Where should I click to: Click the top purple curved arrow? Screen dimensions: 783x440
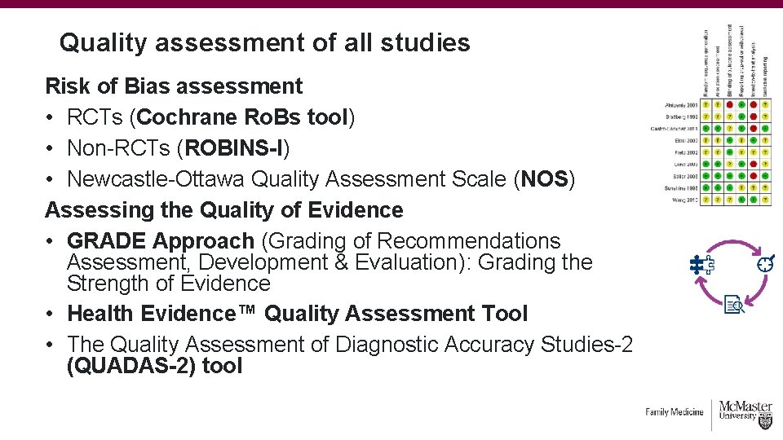[x=732, y=246]
